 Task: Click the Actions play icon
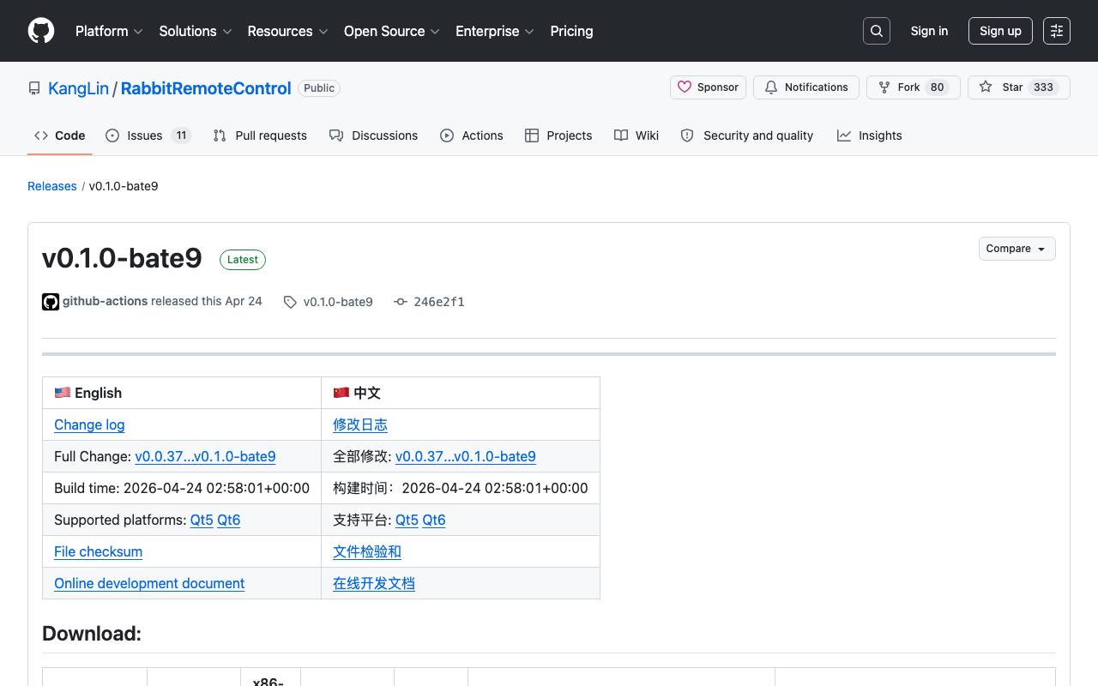click(447, 135)
